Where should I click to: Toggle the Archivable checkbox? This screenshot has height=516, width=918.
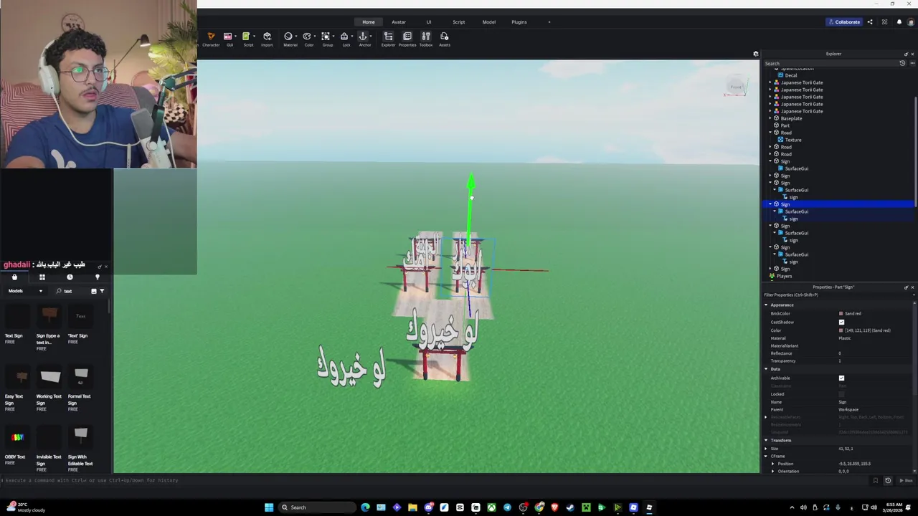click(841, 378)
